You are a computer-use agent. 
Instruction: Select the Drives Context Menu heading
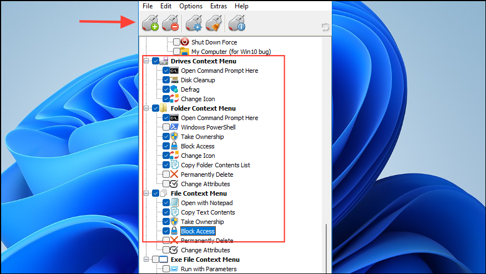point(204,61)
